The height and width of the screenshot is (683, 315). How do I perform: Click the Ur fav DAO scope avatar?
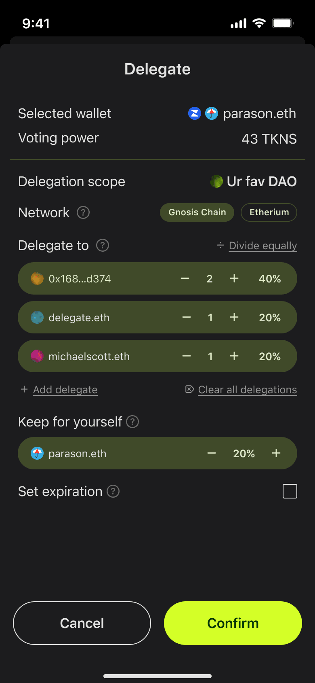pyautogui.click(x=216, y=182)
